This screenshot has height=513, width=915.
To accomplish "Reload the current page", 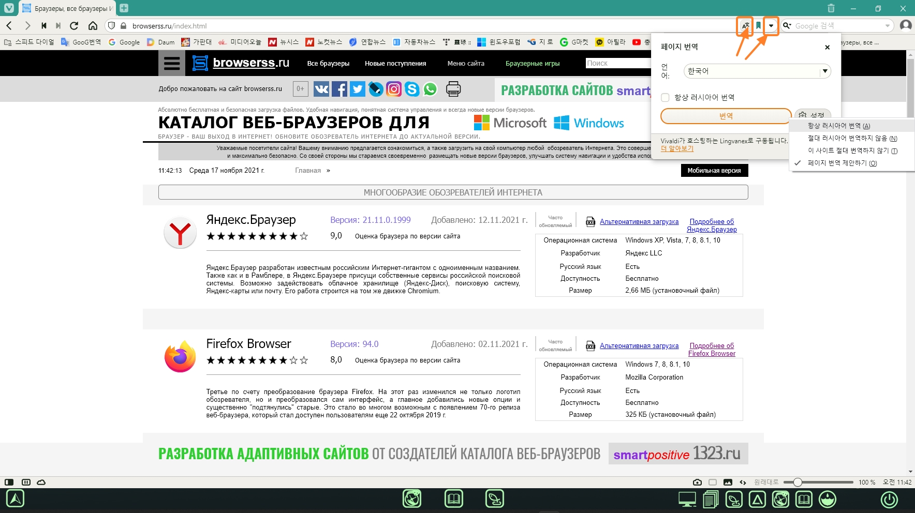I will (x=74, y=25).
